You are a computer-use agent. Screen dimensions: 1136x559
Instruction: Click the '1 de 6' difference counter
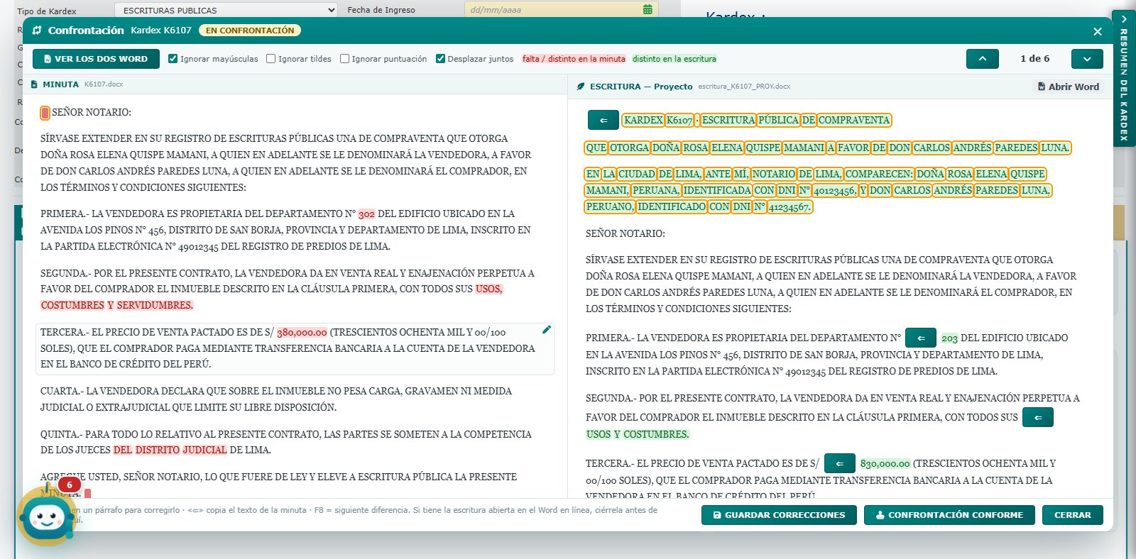(x=1034, y=59)
